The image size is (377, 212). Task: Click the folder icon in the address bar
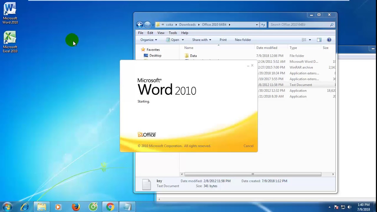coord(158,25)
